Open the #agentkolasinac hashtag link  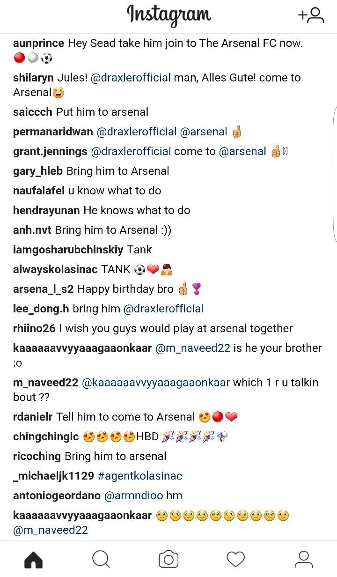coord(140,476)
